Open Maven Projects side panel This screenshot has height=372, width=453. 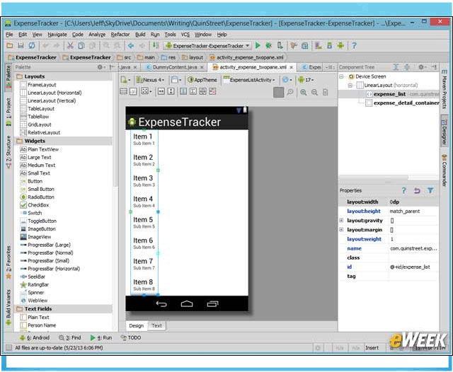[444, 88]
